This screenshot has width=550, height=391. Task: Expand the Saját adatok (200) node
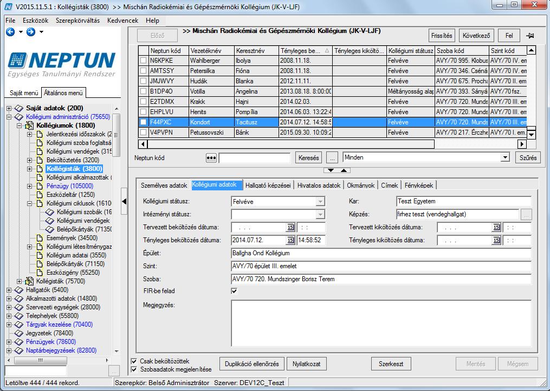(x=9, y=108)
